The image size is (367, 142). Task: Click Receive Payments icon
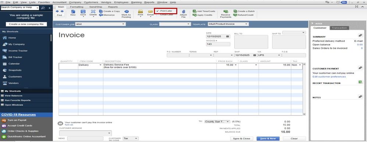pos(226,11)
